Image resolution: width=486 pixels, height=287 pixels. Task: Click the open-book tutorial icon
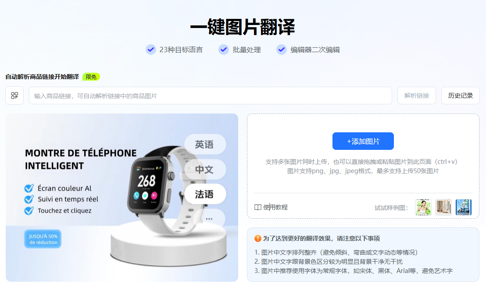pos(257,207)
